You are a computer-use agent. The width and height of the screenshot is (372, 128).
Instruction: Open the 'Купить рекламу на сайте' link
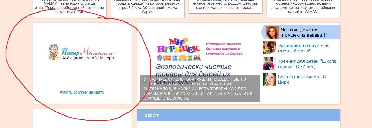(x=82, y=92)
